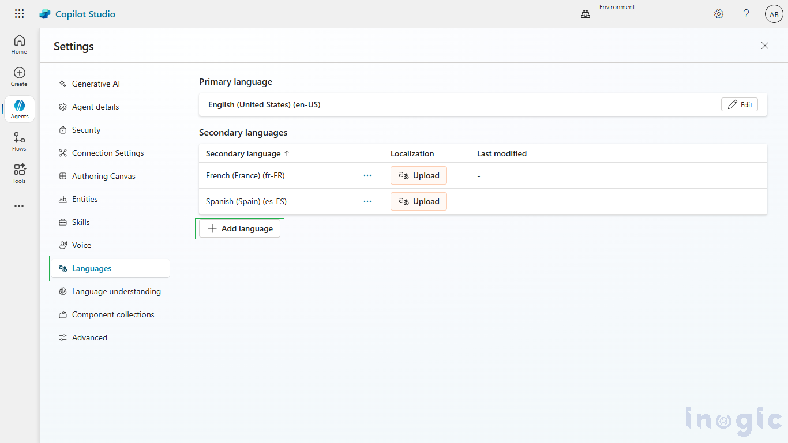Go to Home in left rail
The width and height of the screenshot is (788, 443).
point(19,44)
